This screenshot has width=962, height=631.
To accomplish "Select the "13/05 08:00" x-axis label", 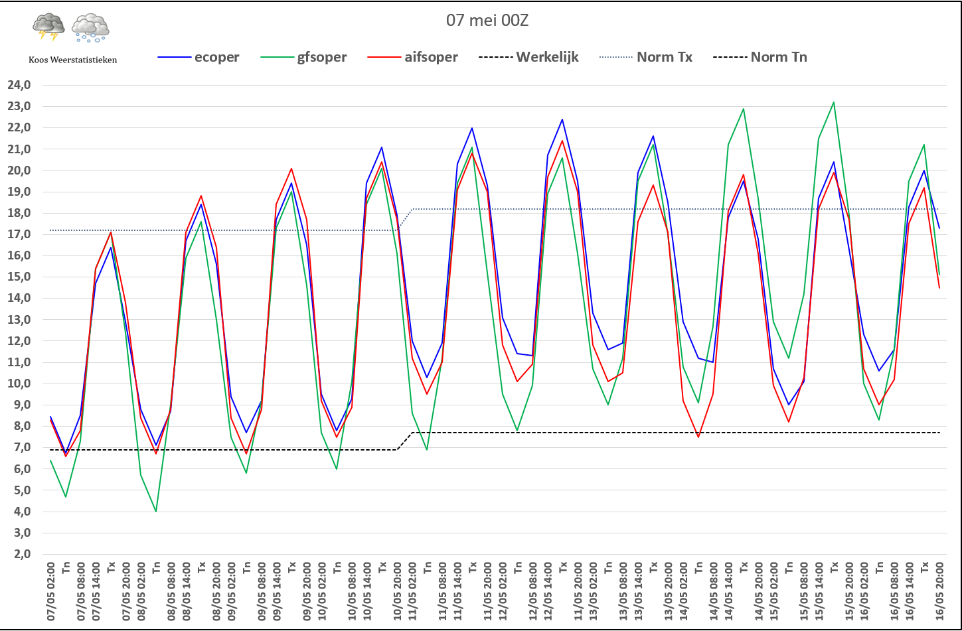I will pos(622,591).
